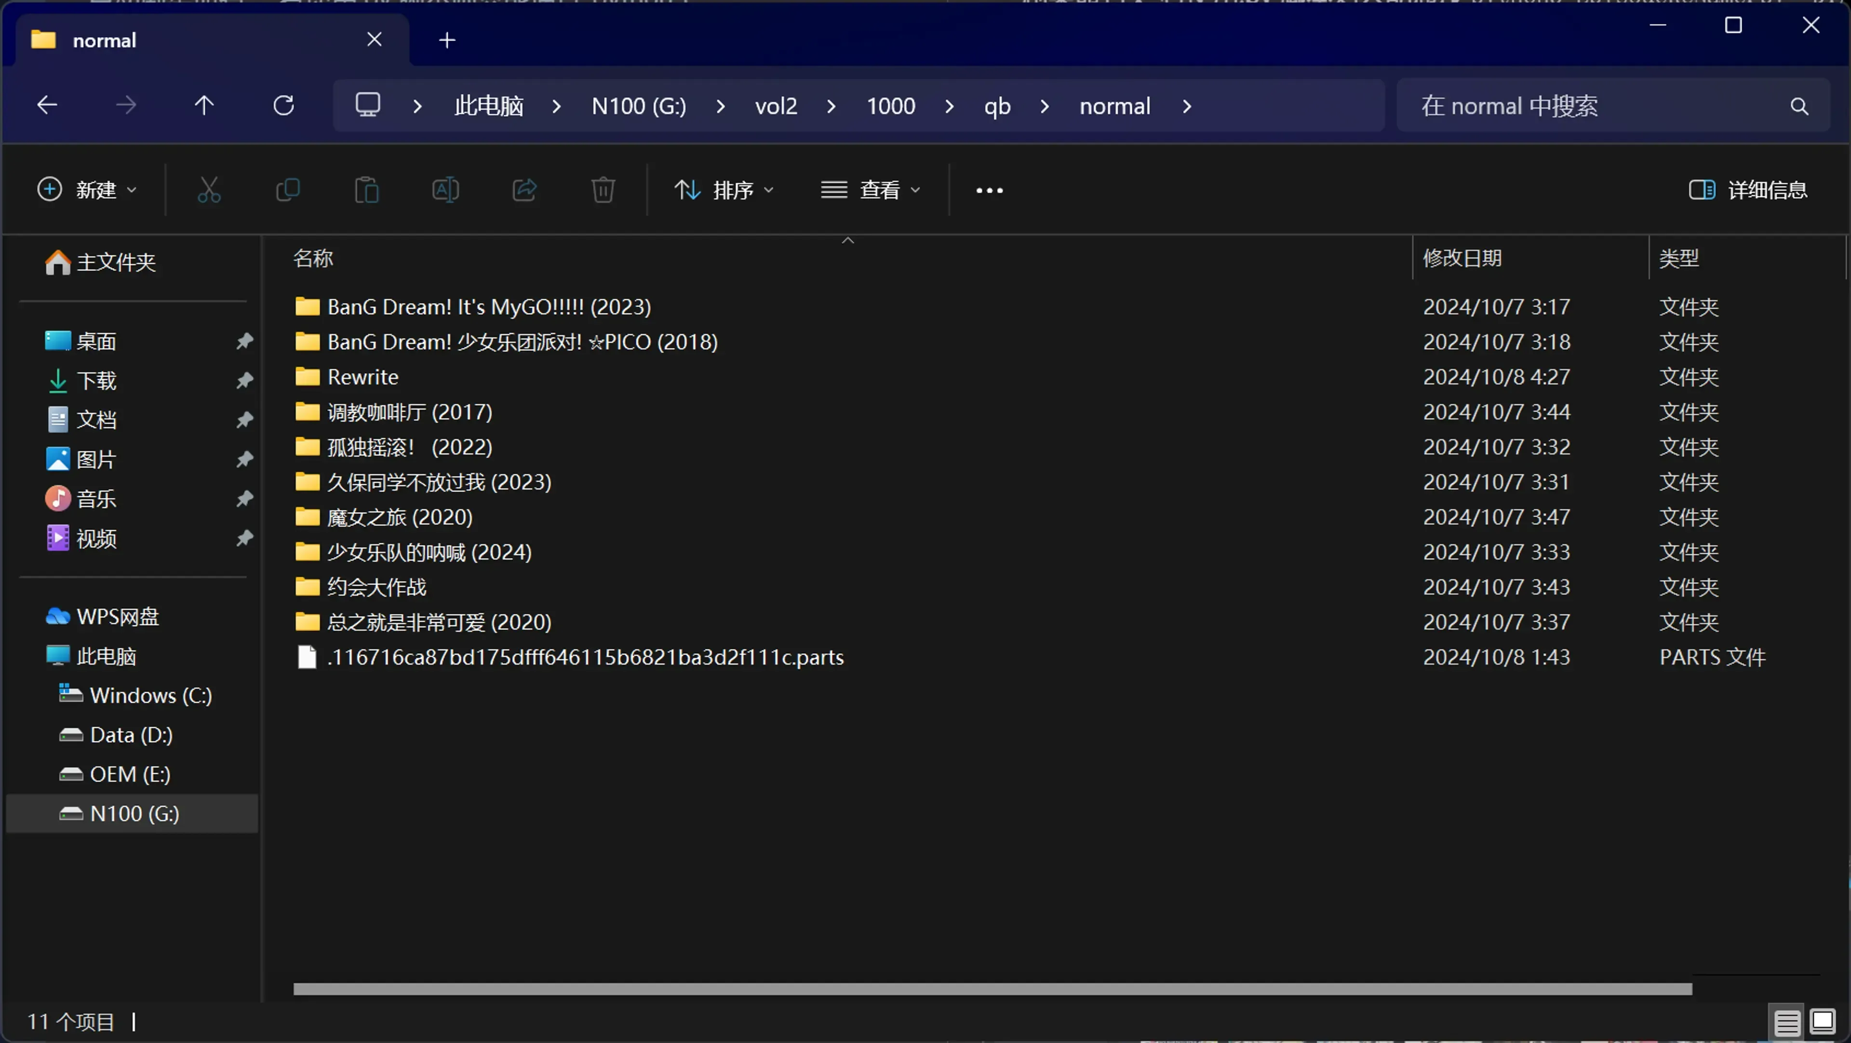
Task: Unpin 桌面 from quick access
Action: pyautogui.click(x=243, y=340)
